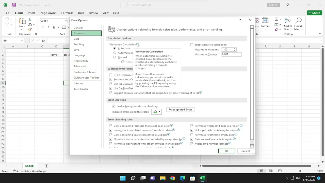Open the Name Box dropdown arrow
The image size is (325, 183).
(22, 40)
